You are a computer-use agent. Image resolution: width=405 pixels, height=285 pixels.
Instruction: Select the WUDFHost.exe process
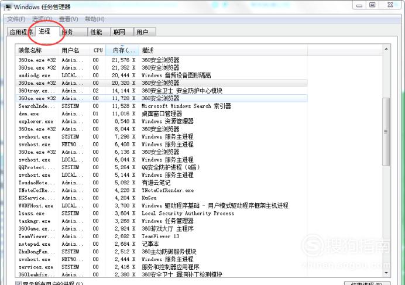pos(162,205)
